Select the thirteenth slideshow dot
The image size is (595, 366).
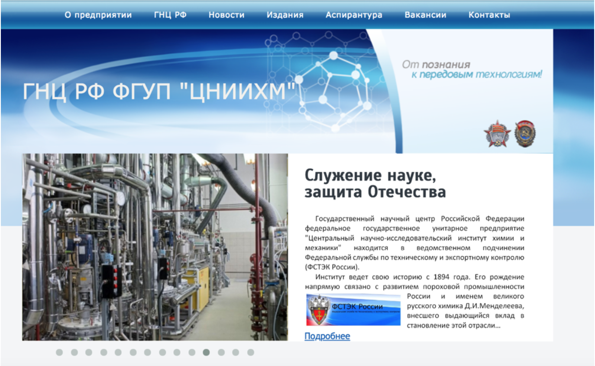click(x=236, y=353)
